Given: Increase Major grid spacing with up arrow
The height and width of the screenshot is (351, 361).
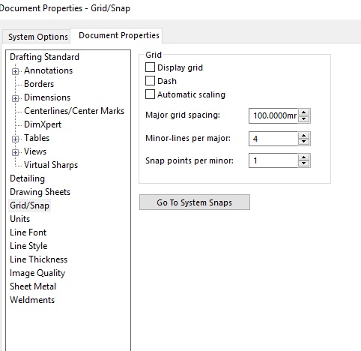Looking at the screenshot, I should click(x=304, y=112).
